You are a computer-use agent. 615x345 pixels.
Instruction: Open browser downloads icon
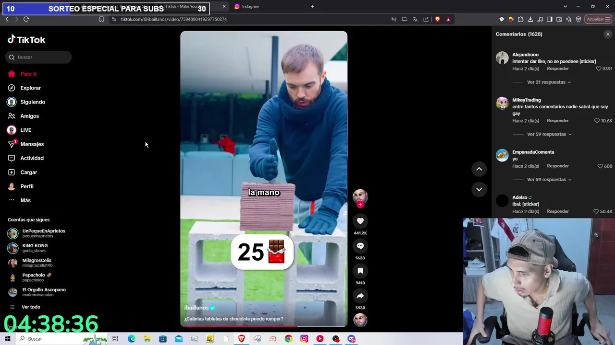click(x=530, y=19)
